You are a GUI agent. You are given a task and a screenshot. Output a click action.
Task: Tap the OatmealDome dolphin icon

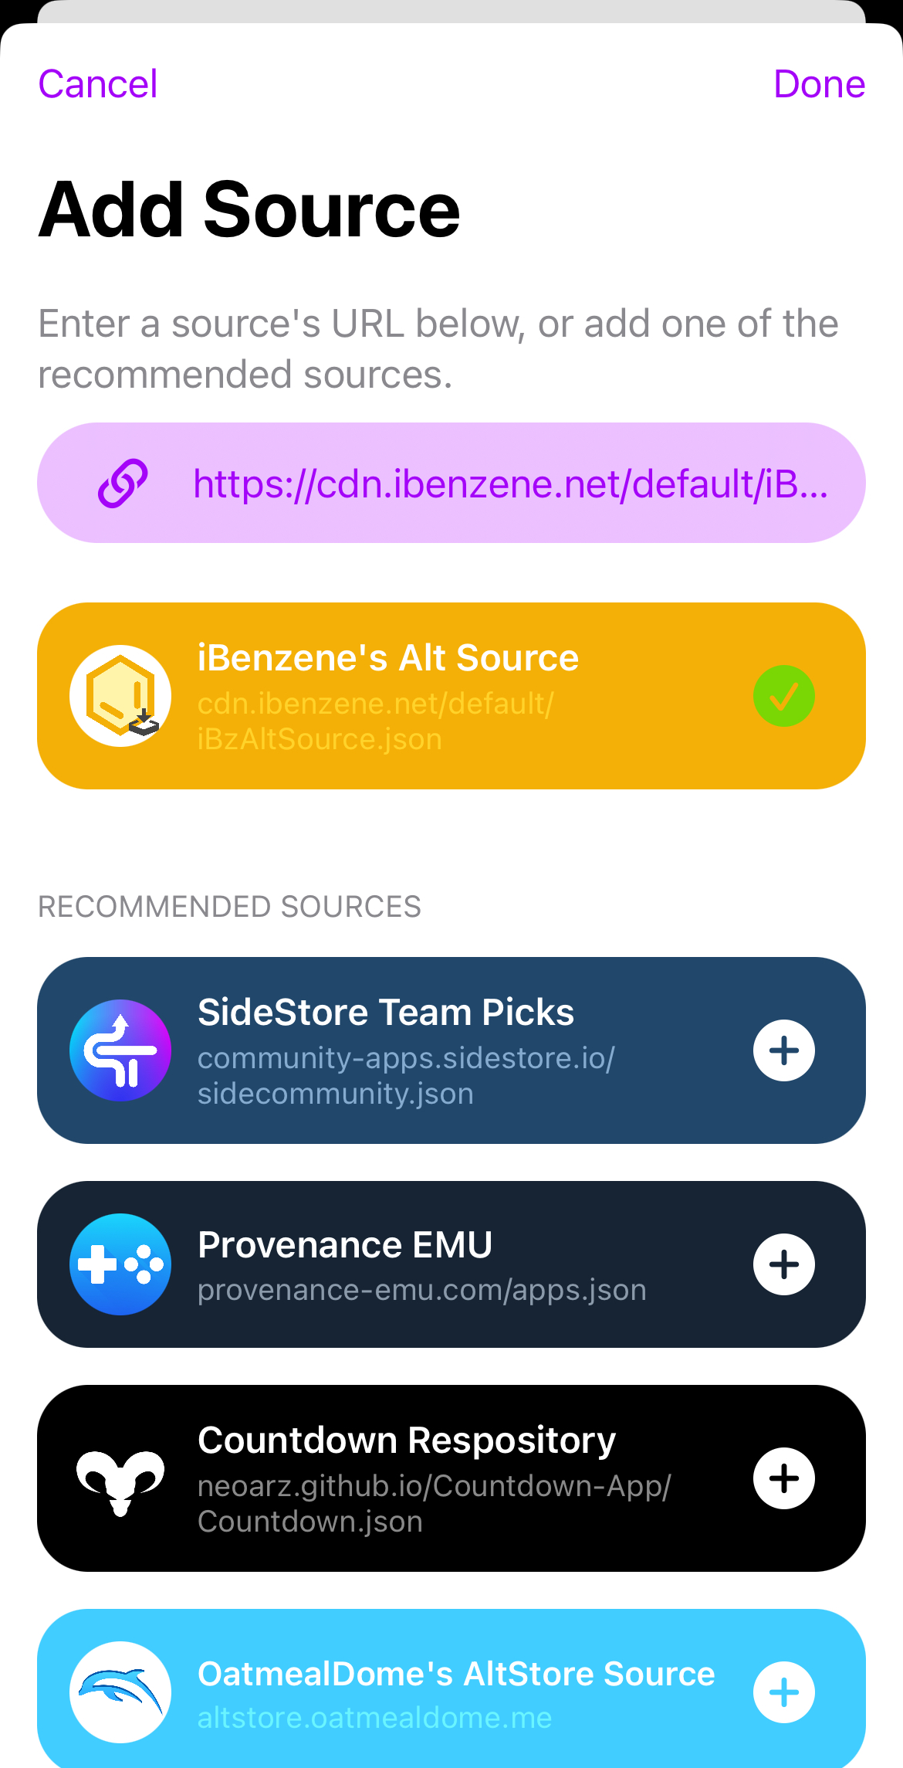coord(120,1692)
